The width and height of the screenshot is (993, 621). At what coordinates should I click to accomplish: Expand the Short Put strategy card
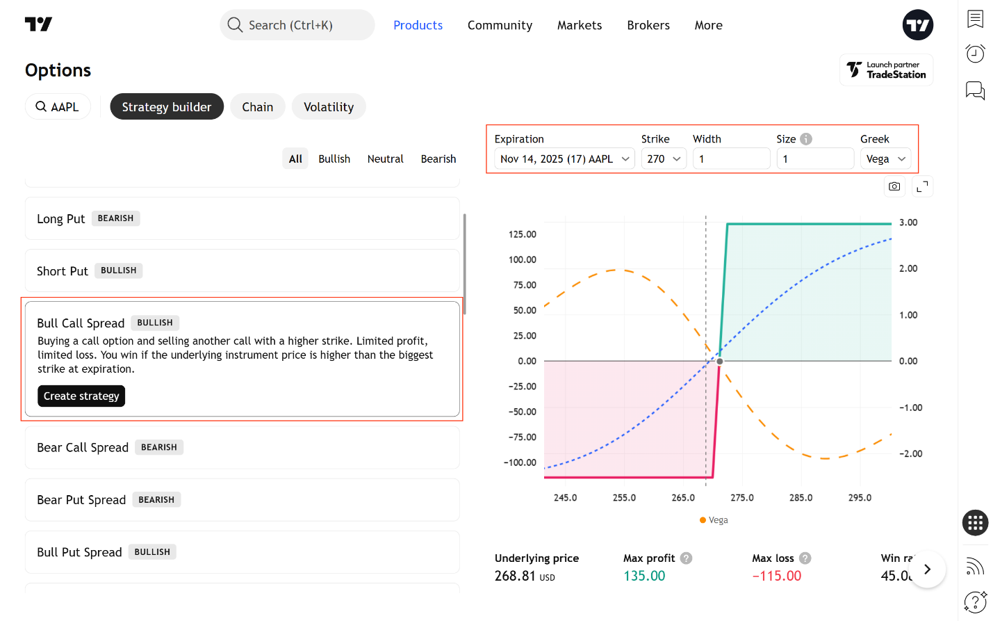tap(243, 271)
